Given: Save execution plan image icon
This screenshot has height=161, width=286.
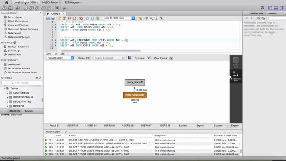Looking at the screenshot, I should click(130, 58).
